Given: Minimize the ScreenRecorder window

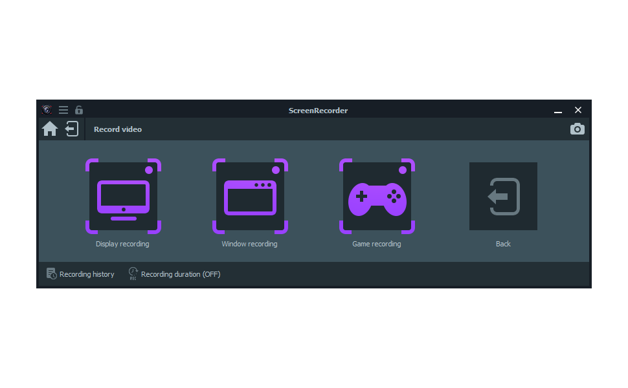Looking at the screenshot, I should (x=558, y=111).
